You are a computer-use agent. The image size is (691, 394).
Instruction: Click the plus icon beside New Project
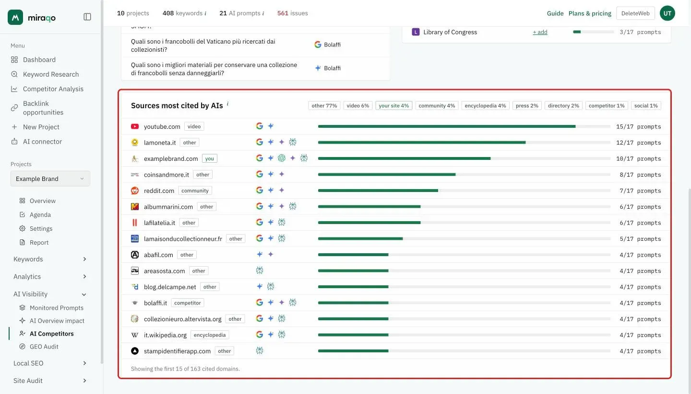point(14,127)
